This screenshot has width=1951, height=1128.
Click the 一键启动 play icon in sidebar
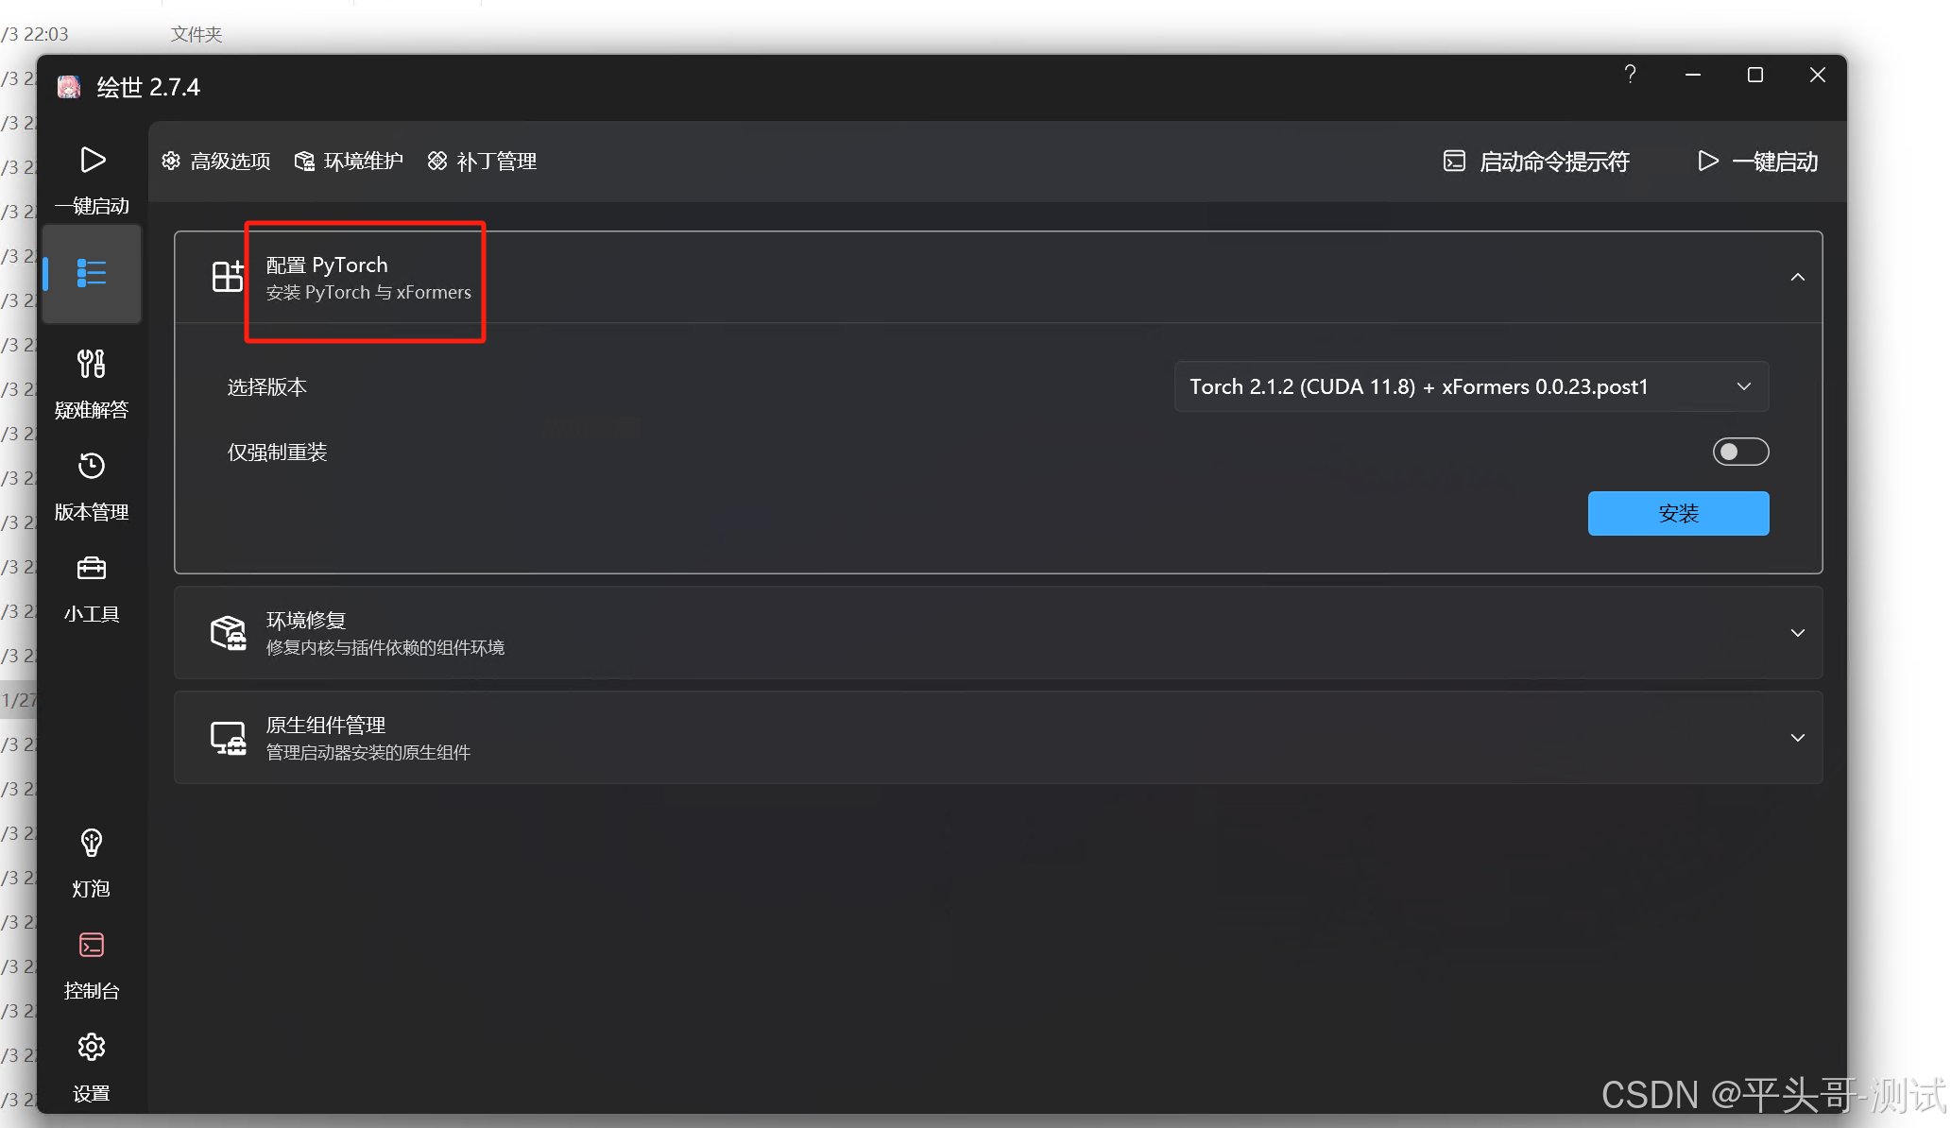pos(92,161)
